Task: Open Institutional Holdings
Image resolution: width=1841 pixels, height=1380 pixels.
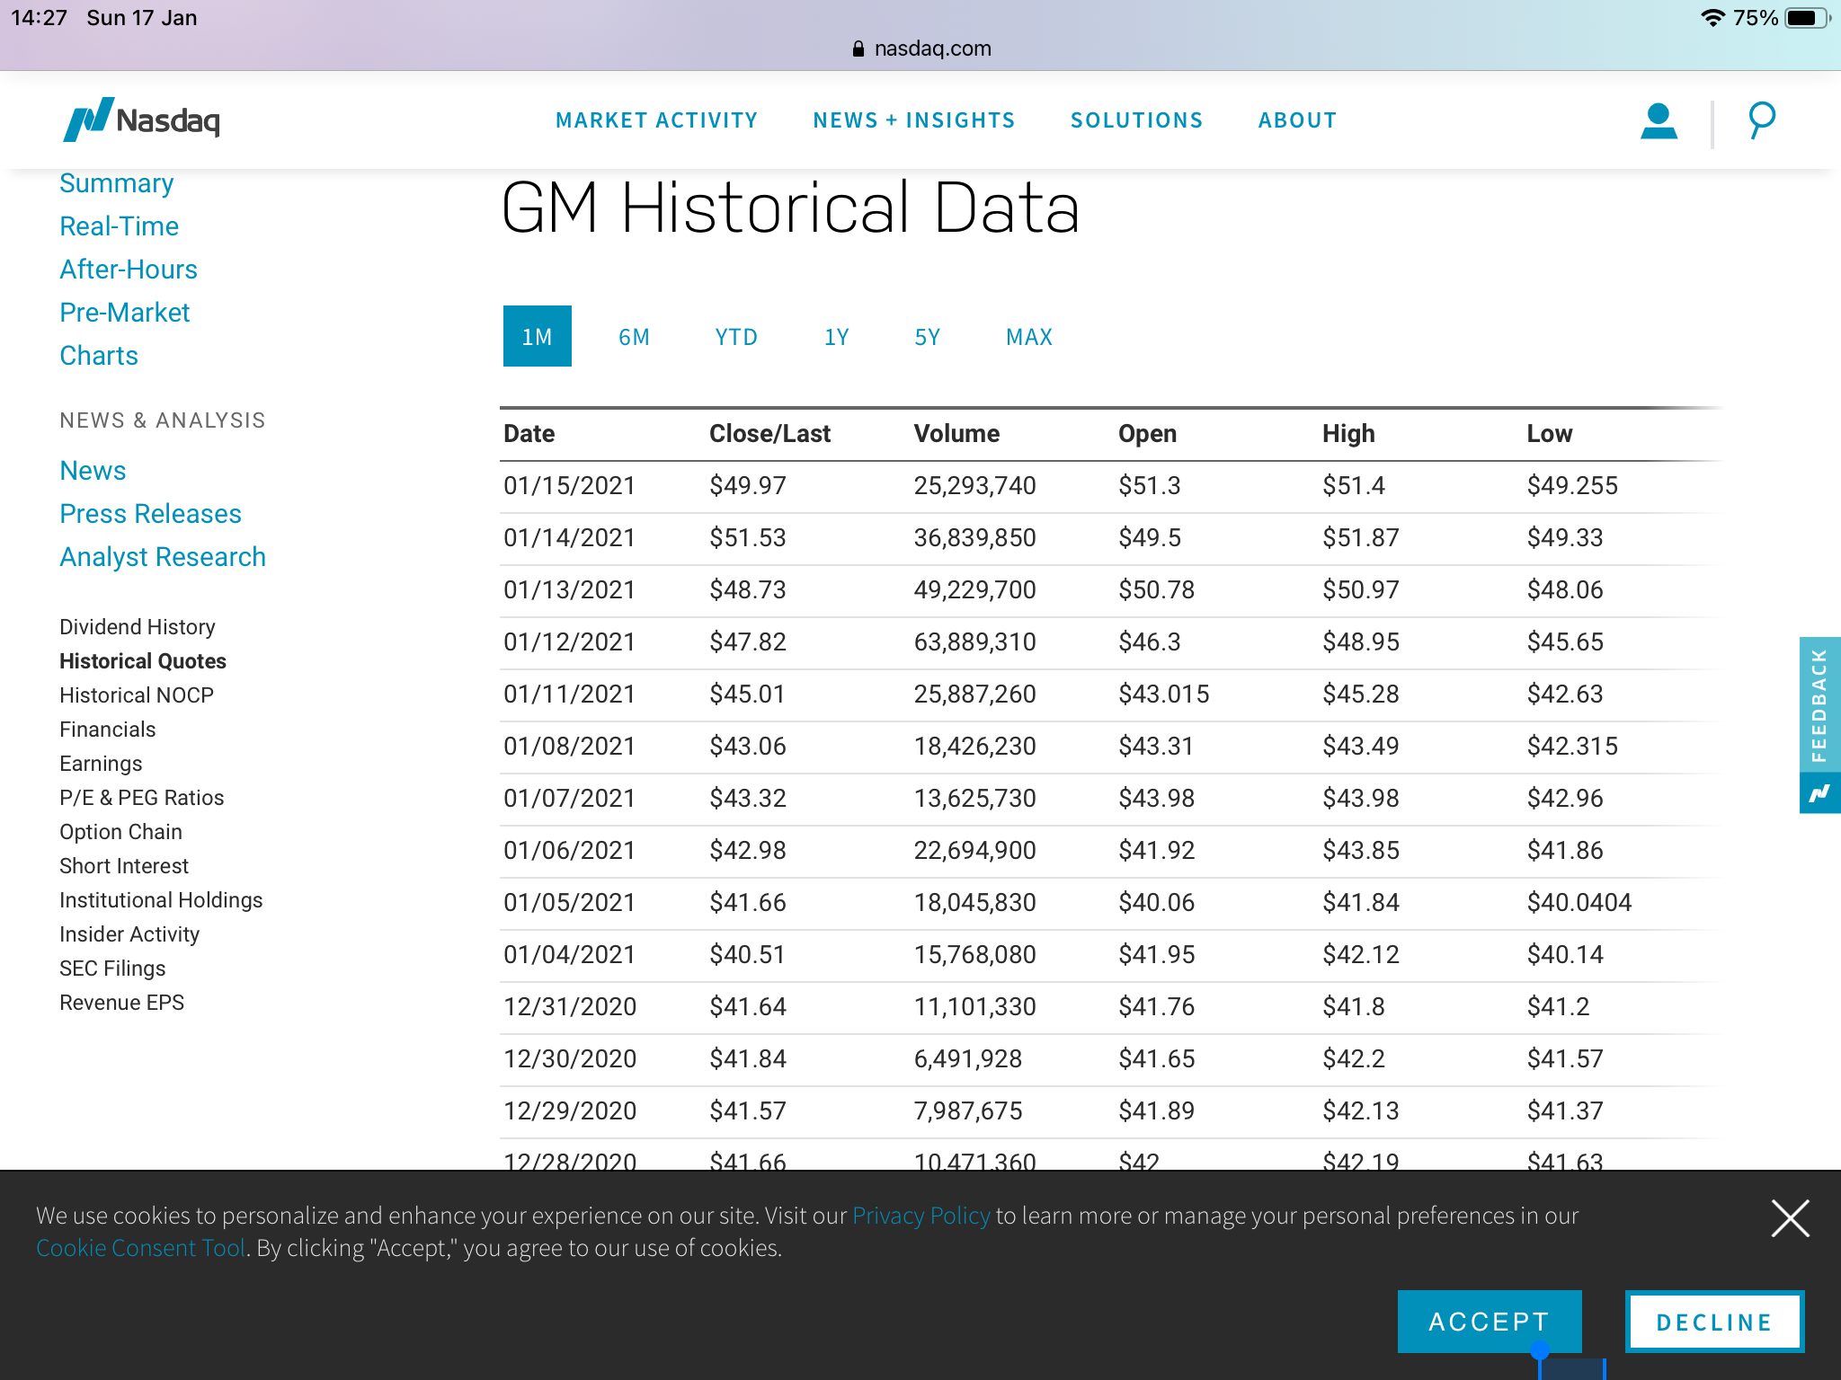Action: [x=161, y=900]
